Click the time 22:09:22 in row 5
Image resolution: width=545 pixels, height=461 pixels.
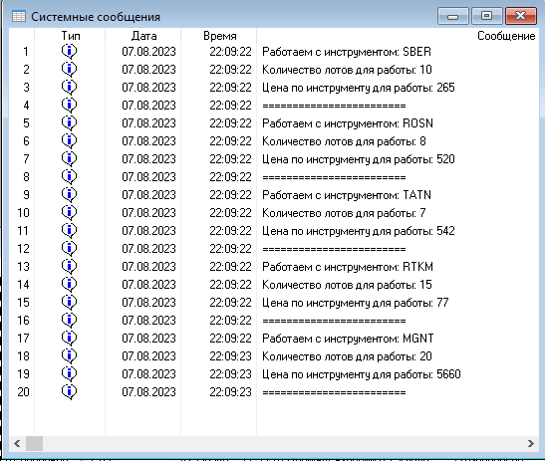[x=230, y=123]
